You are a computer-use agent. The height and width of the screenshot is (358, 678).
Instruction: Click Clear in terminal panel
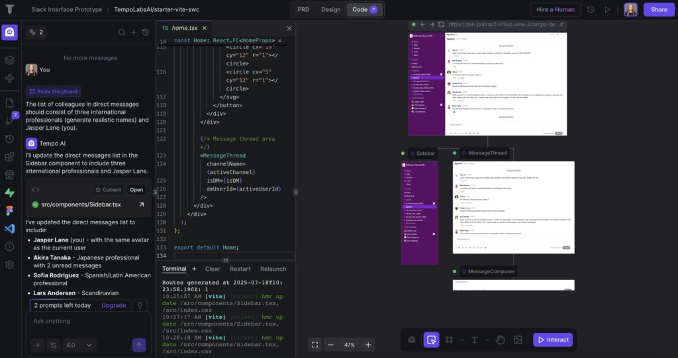(x=213, y=269)
